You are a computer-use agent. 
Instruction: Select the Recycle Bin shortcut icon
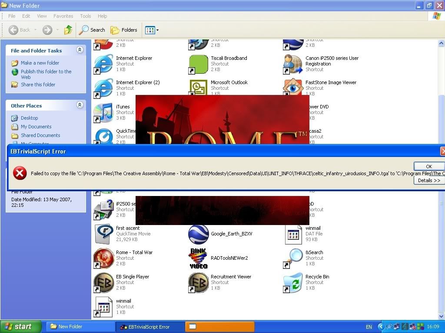(293, 283)
